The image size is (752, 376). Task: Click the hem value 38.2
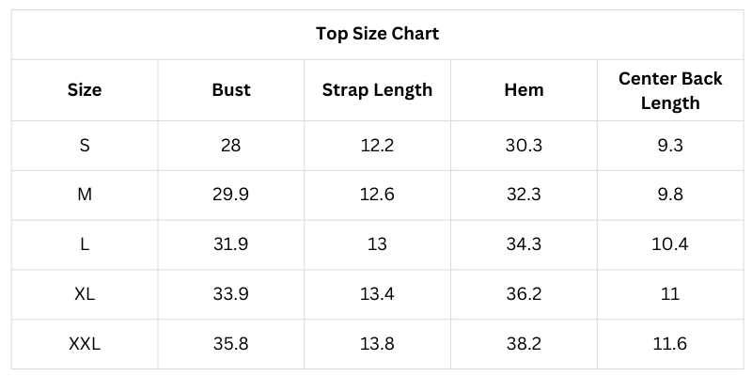(524, 344)
